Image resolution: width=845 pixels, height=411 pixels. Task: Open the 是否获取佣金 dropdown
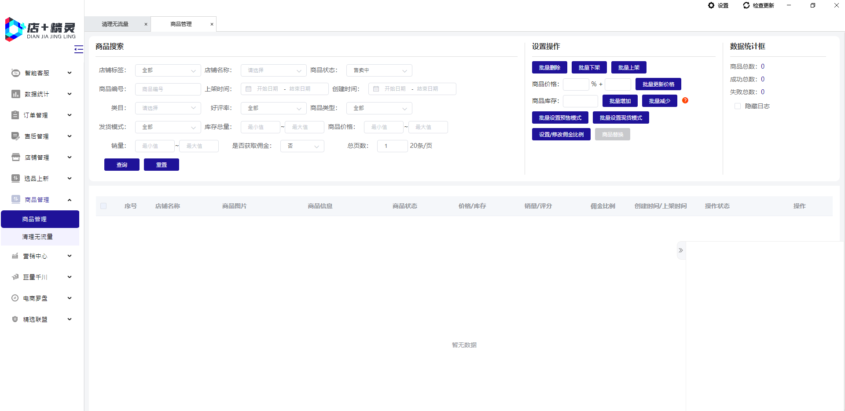click(x=302, y=146)
